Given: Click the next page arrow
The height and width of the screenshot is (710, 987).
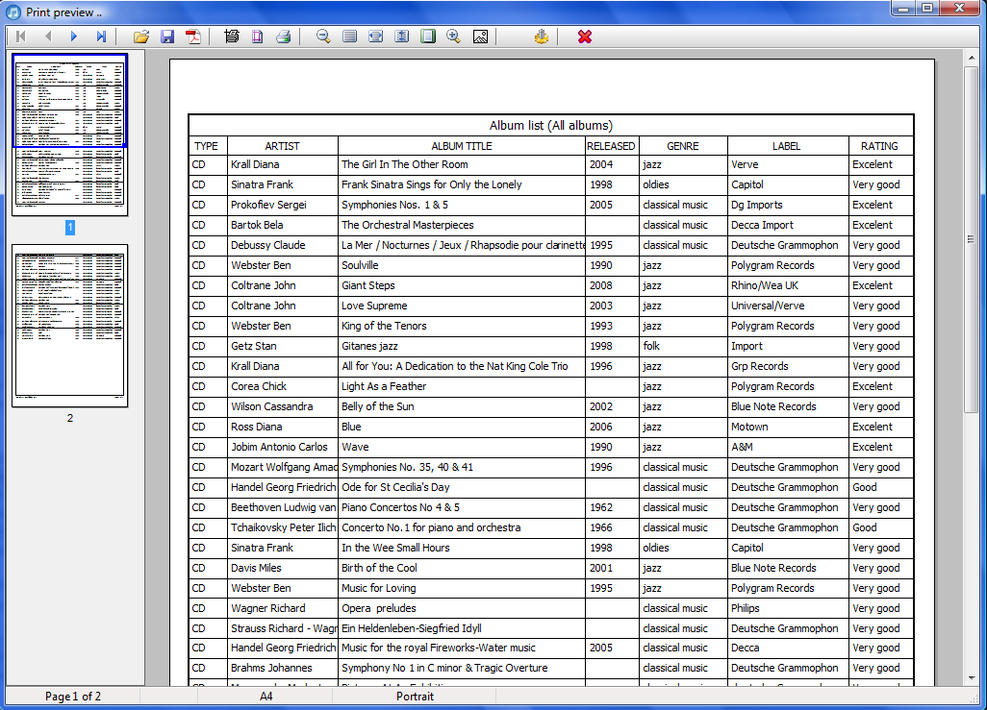Looking at the screenshot, I should click(74, 37).
